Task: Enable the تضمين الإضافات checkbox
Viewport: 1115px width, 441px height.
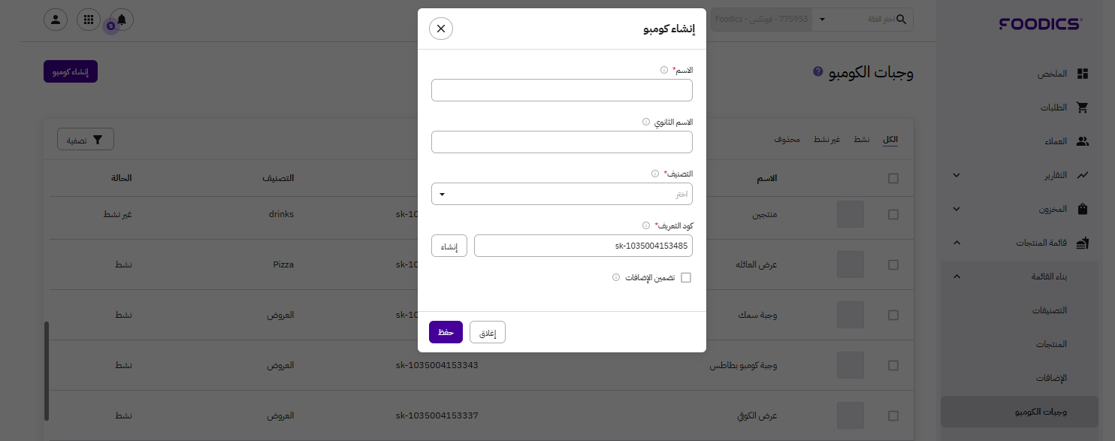Action: [685, 278]
